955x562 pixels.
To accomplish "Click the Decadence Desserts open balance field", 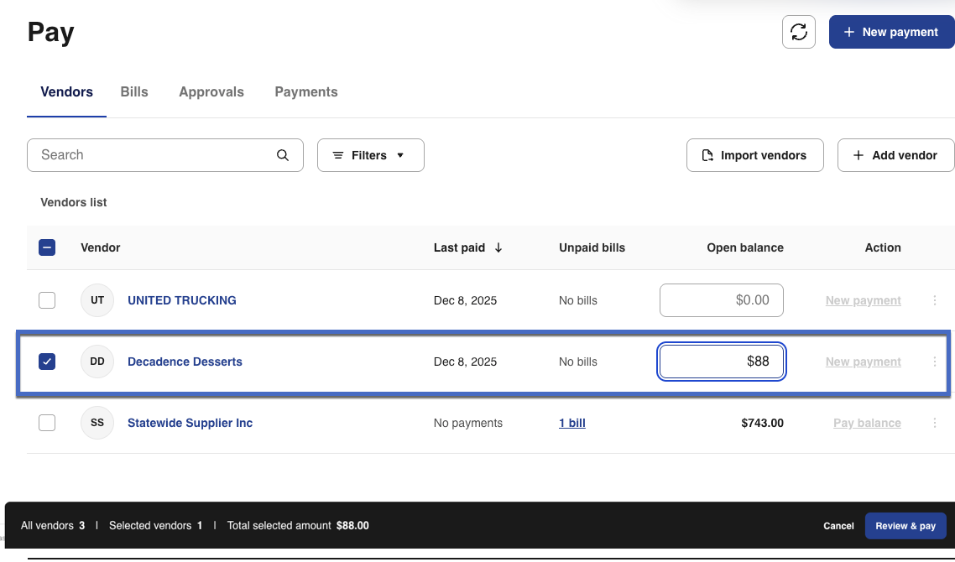I will [x=722, y=362].
